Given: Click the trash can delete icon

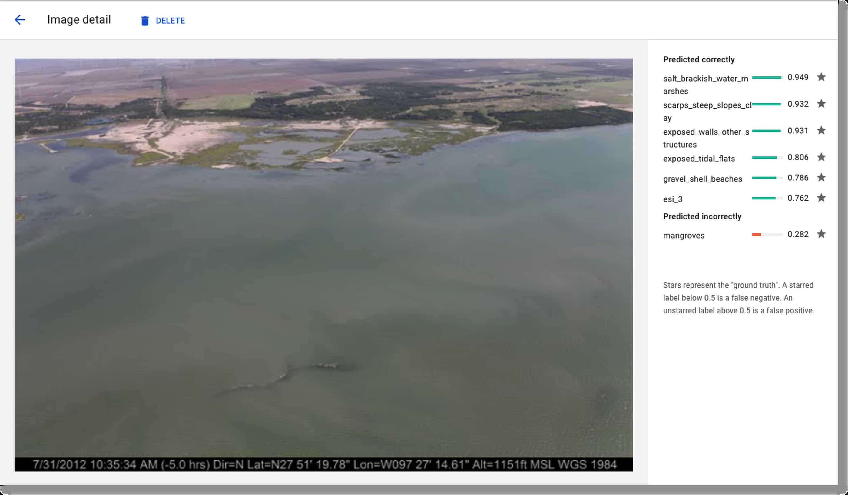Looking at the screenshot, I should click(145, 21).
